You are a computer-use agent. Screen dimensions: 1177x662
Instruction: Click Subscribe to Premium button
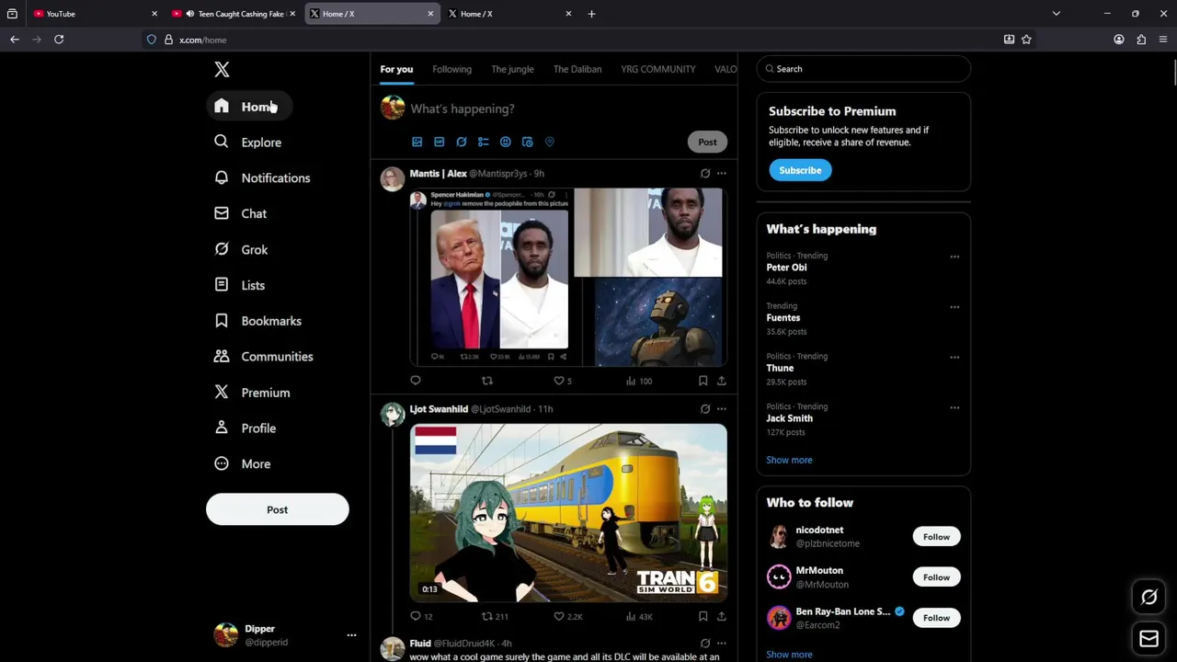[800, 170]
